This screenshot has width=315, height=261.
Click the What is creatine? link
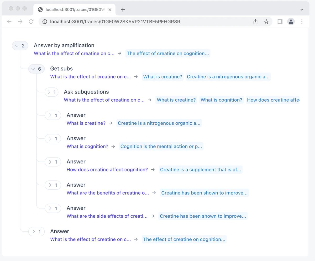point(162,76)
